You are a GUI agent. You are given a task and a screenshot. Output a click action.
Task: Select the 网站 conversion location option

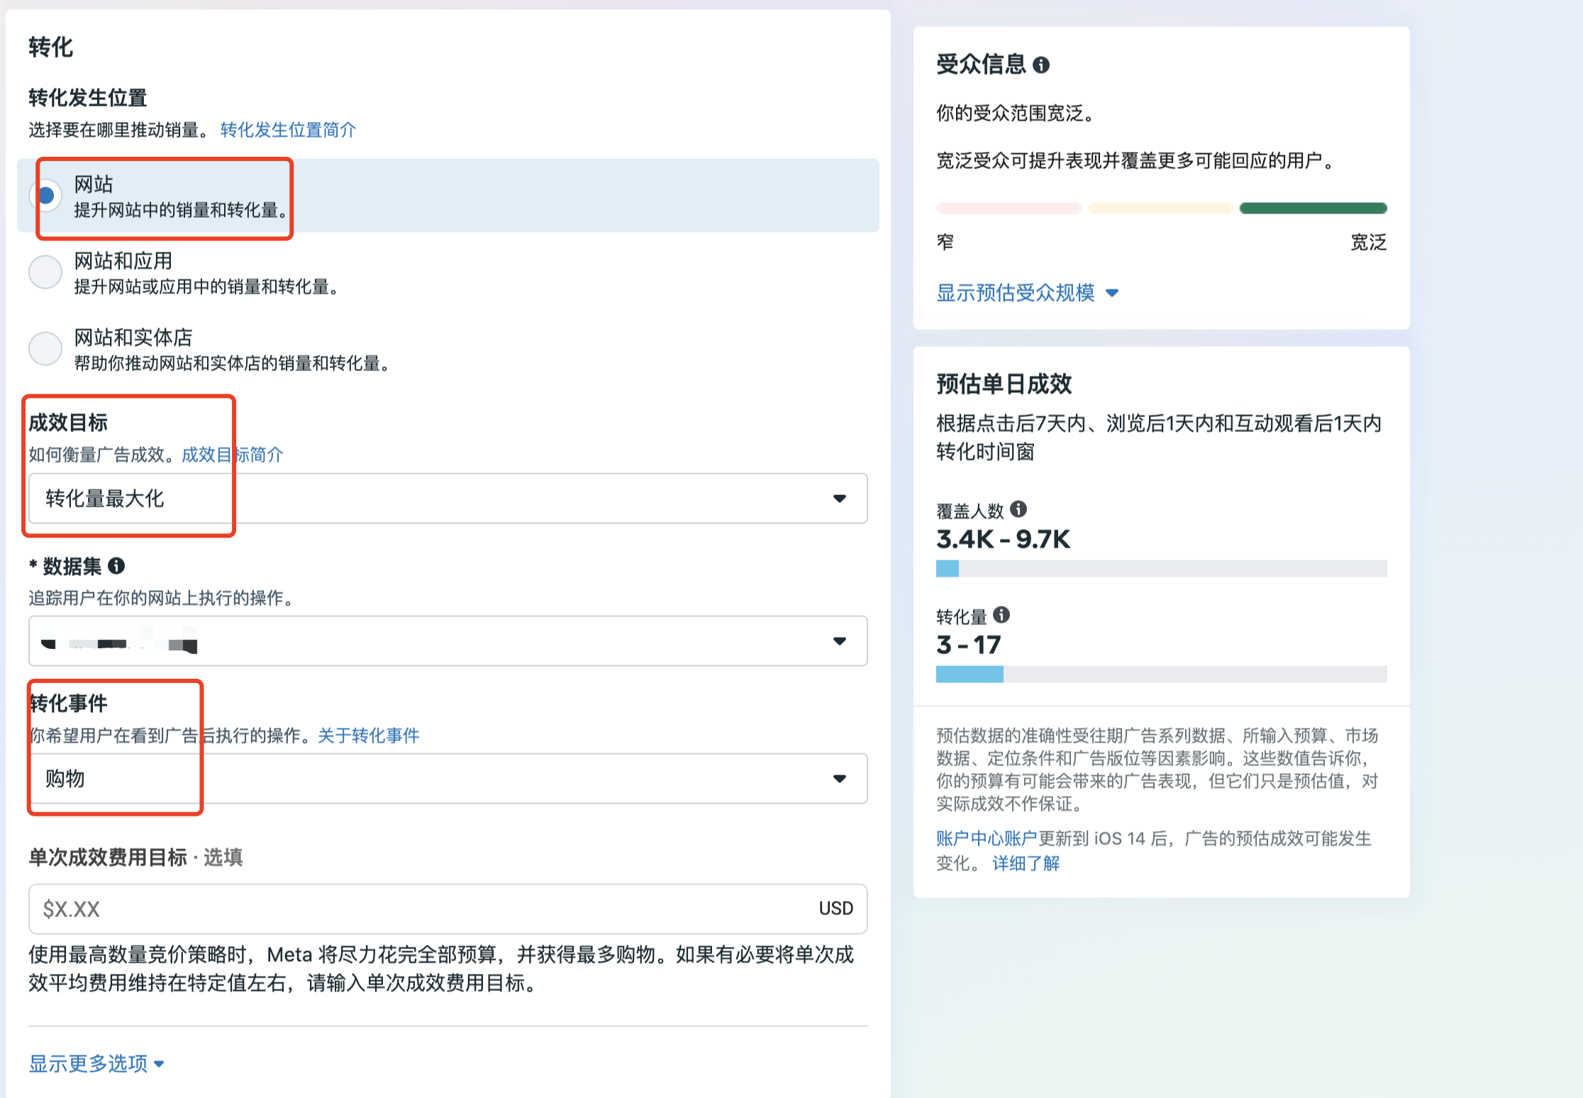point(46,195)
